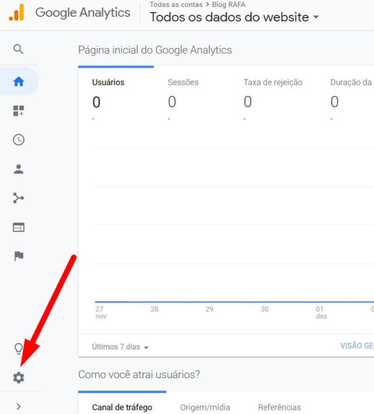Screen dimensions: 374x414
Task: Click the '27 nov' chart axis label
Action: 101,312
